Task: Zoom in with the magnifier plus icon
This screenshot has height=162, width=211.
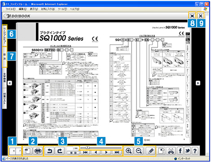Action: pyautogui.click(x=128, y=151)
